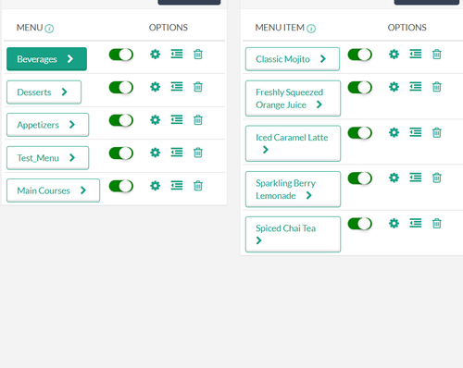Open settings gear for Main Courses
This screenshot has width=463, height=368.
pos(155,186)
